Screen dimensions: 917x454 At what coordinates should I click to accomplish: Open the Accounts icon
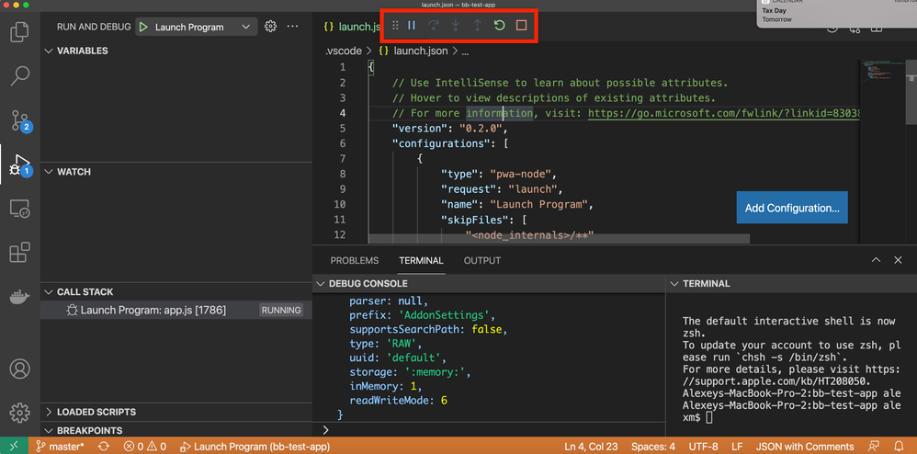(x=19, y=369)
